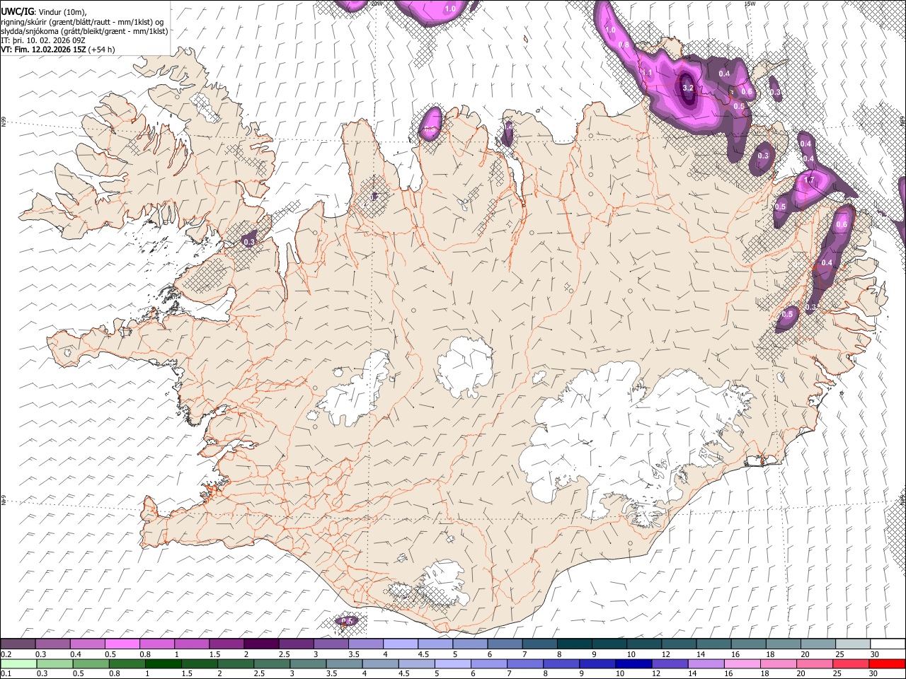906x679 pixels.
Task: Select the slydda/snjókoma legend description line
Action: coord(85,31)
